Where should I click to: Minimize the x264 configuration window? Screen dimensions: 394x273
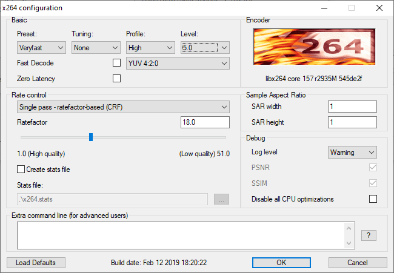tap(324, 8)
